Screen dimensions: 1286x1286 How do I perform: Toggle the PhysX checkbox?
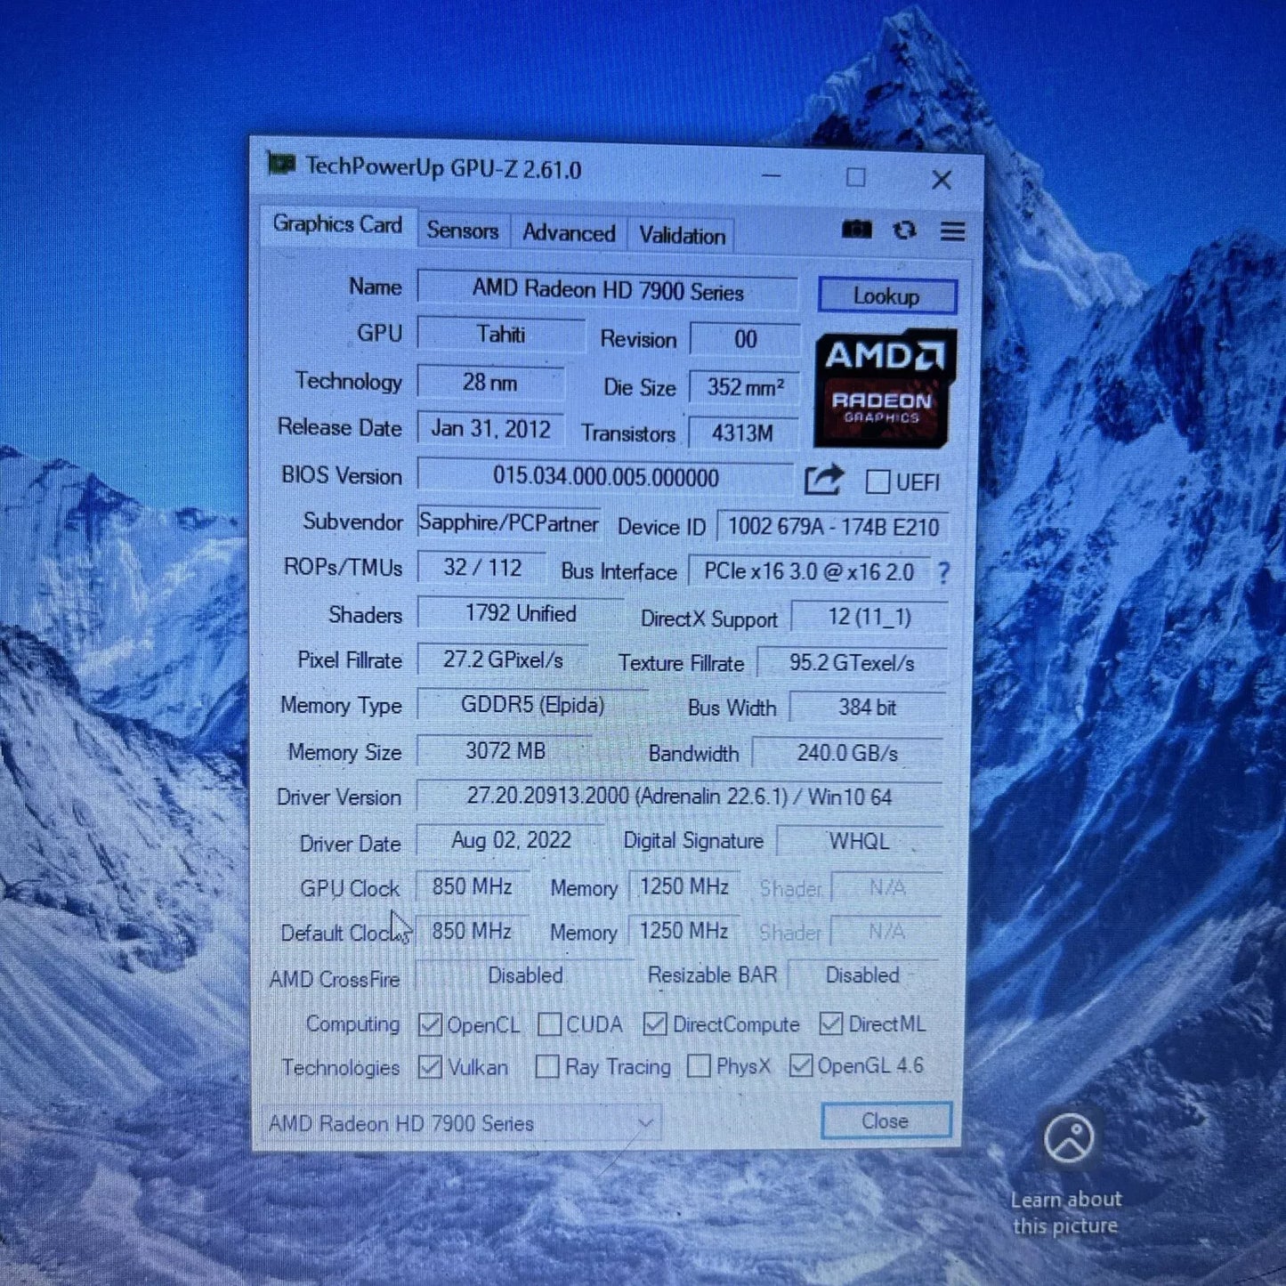tap(700, 1065)
